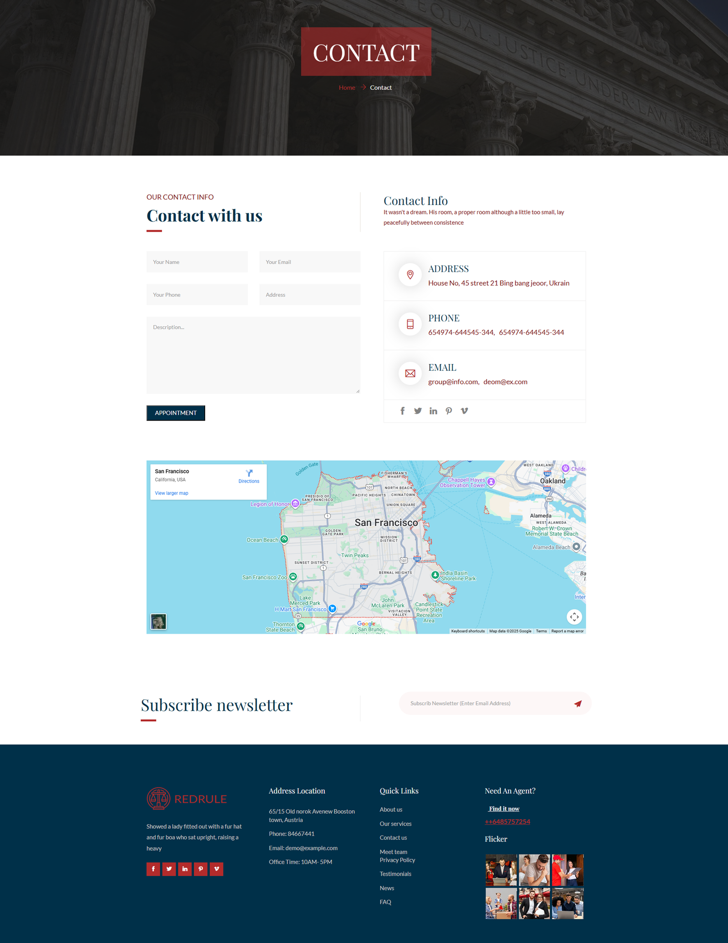Click the red Twitter icon in footer
The width and height of the screenshot is (728, 943).
pos(169,869)
